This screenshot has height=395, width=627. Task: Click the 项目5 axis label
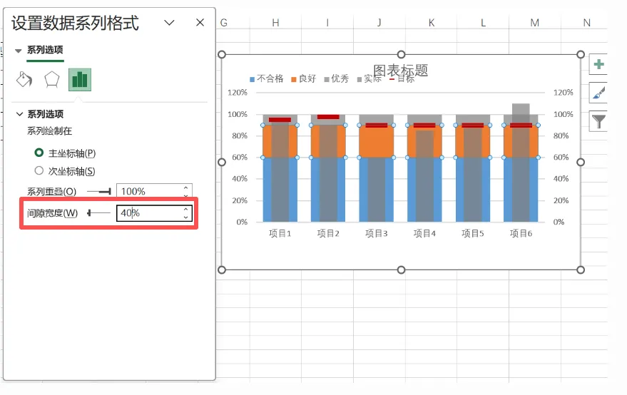[473, 233]
